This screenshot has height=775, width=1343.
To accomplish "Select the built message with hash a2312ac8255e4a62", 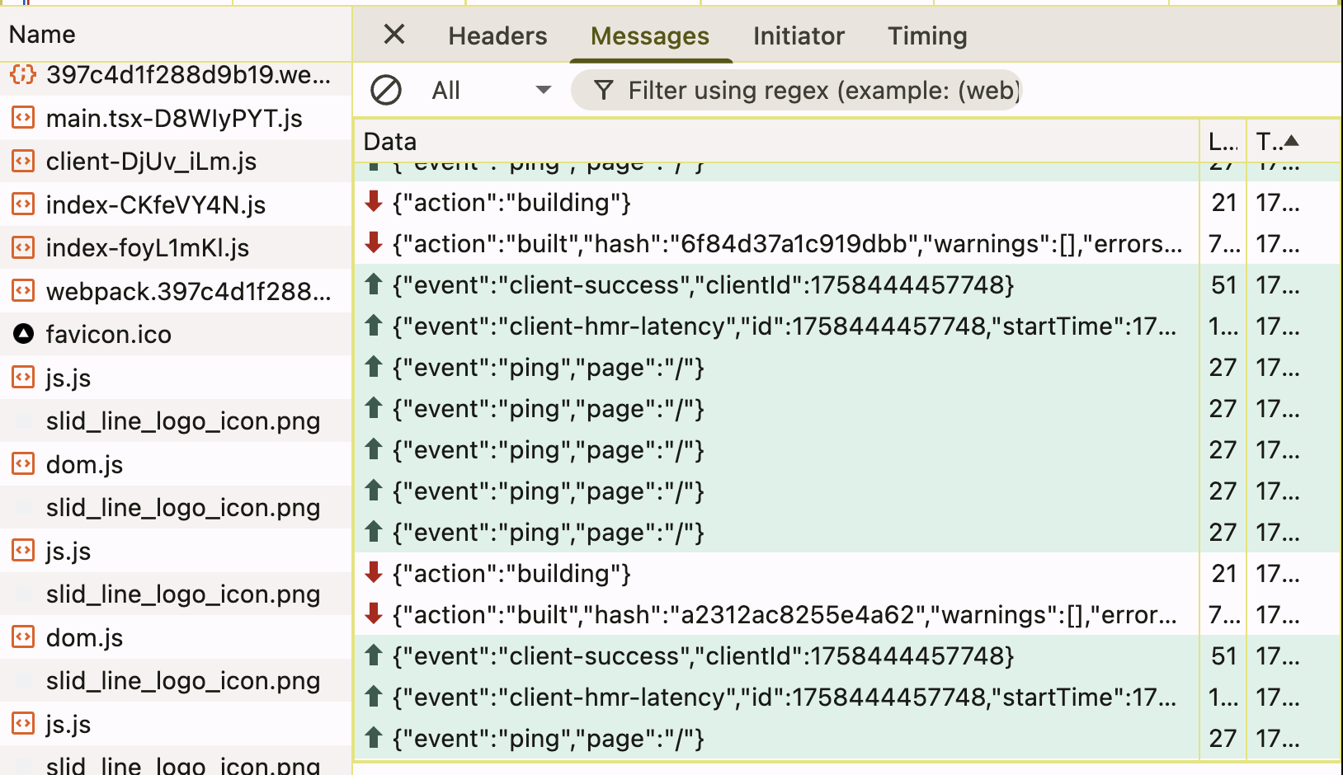I will pos(784,615).
